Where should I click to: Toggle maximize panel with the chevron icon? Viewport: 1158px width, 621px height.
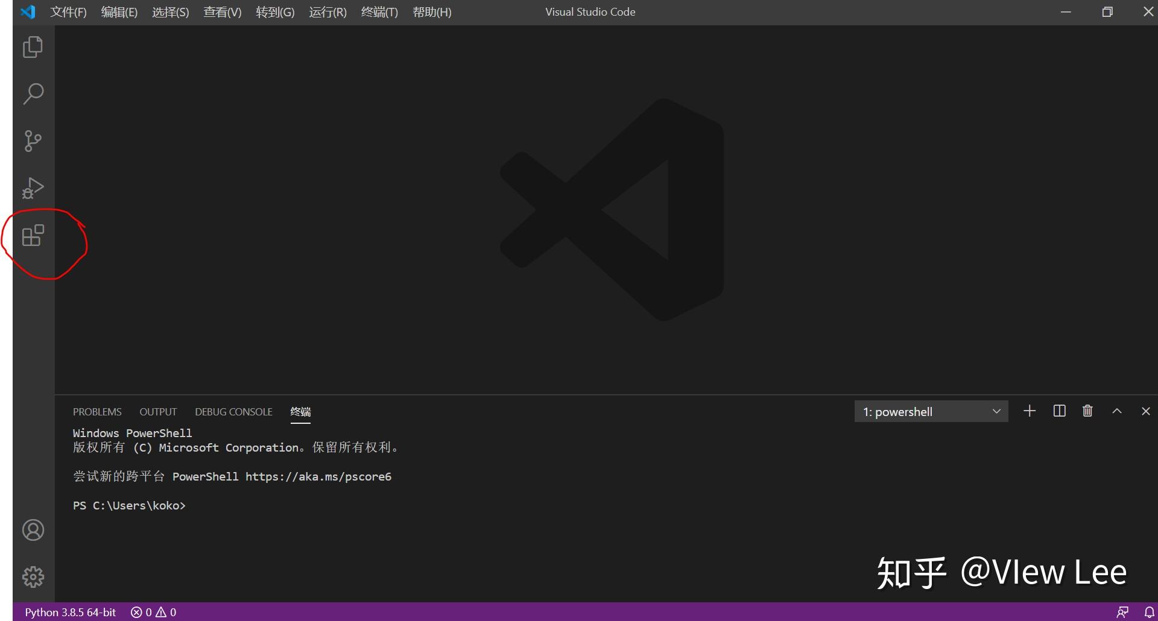click(x=1116, y=411)
